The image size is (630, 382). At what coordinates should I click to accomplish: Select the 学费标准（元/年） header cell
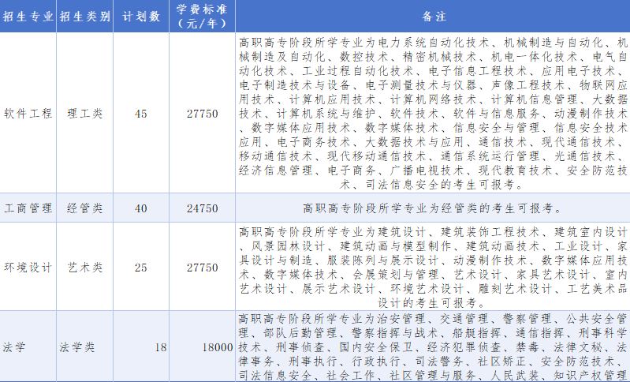[x=202, y=16]
